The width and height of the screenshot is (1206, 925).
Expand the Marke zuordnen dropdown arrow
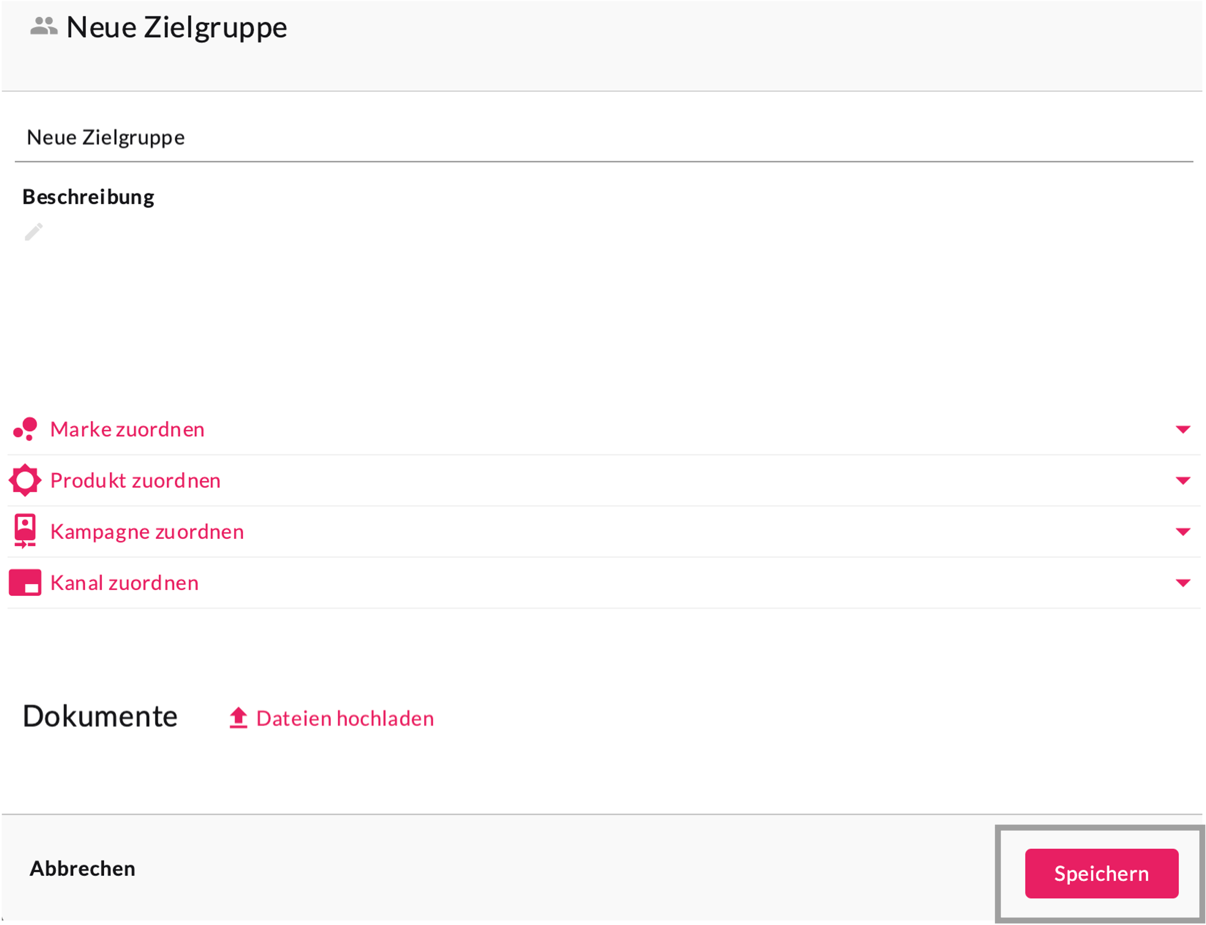1183,430
